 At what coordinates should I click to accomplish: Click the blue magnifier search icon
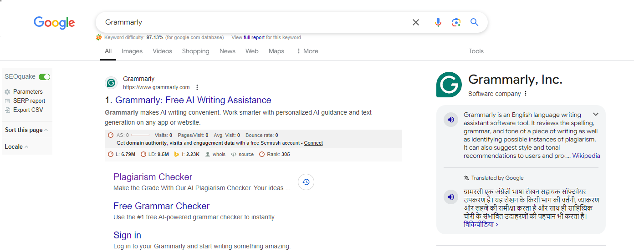(x=474, y=22)
